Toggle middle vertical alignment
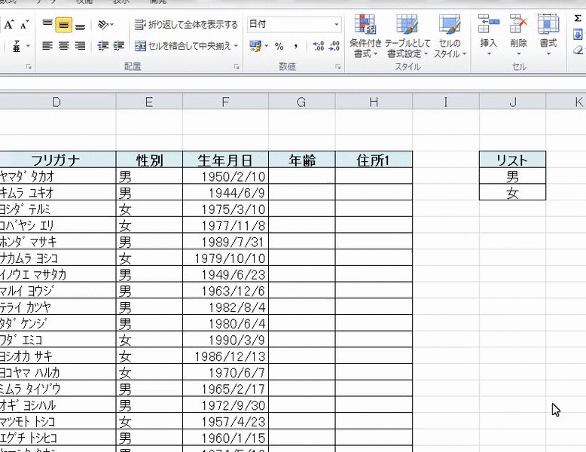This screenshot has width=586, height=452. pyautogui.click(x=63, y=25)
